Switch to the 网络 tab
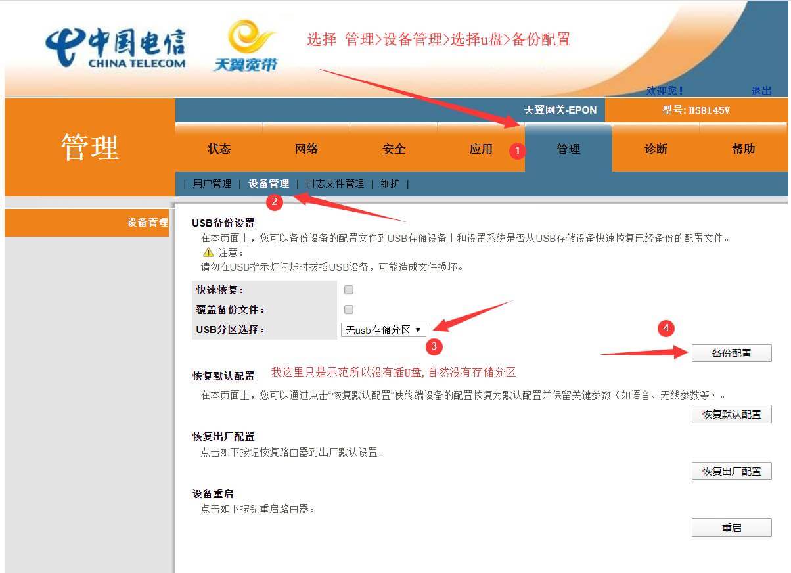The image size is (791, 573). [306, 149]
